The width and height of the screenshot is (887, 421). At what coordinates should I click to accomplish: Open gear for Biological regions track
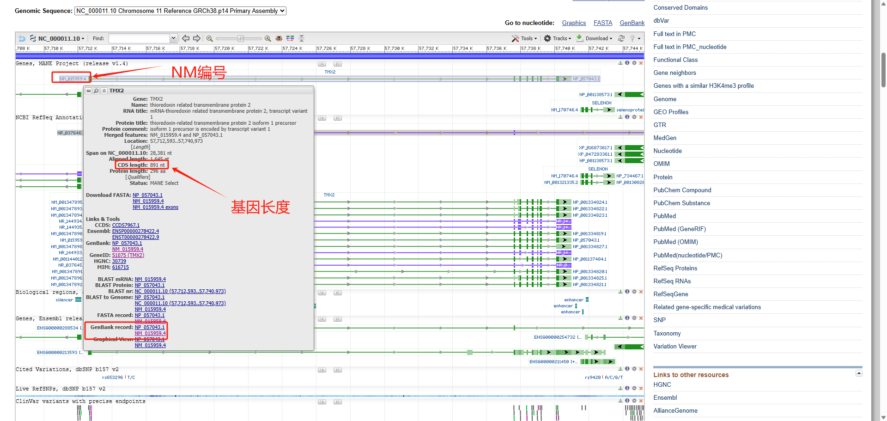634,292
